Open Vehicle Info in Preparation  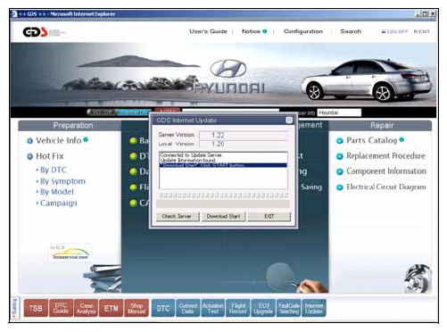click(x=59, y=140)
